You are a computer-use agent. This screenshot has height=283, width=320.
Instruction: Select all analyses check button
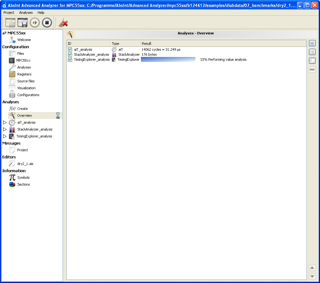point(312,43)
